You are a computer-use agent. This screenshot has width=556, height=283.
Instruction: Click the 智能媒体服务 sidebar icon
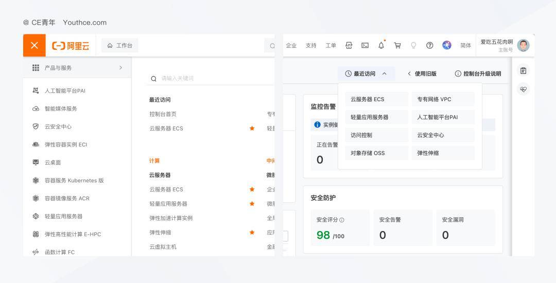36,108
